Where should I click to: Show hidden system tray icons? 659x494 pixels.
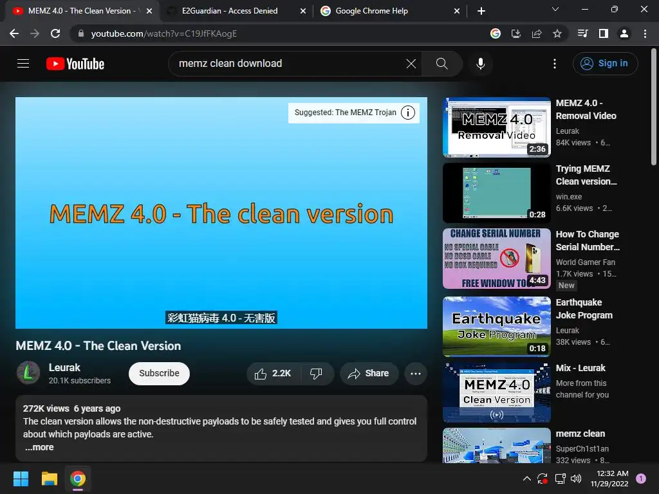pos(526,479)
